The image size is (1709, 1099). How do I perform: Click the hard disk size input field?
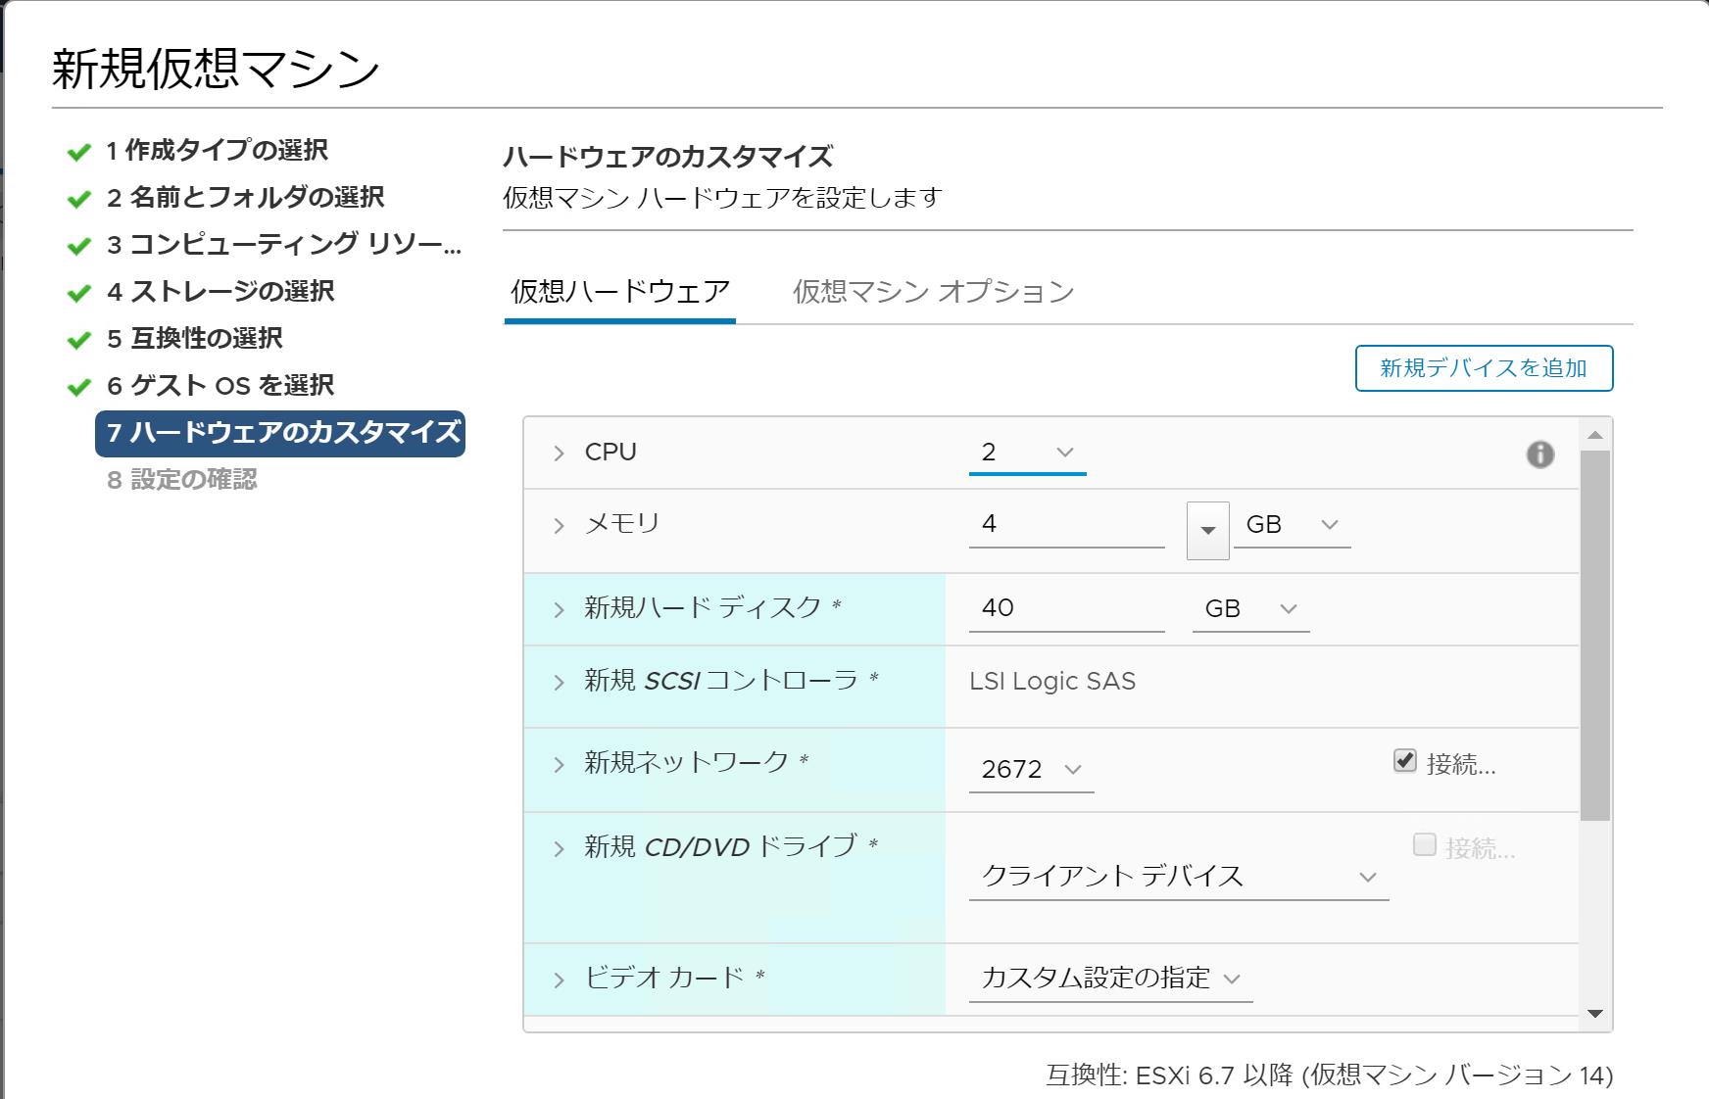pyautogui.click(x=1066, y=608)
